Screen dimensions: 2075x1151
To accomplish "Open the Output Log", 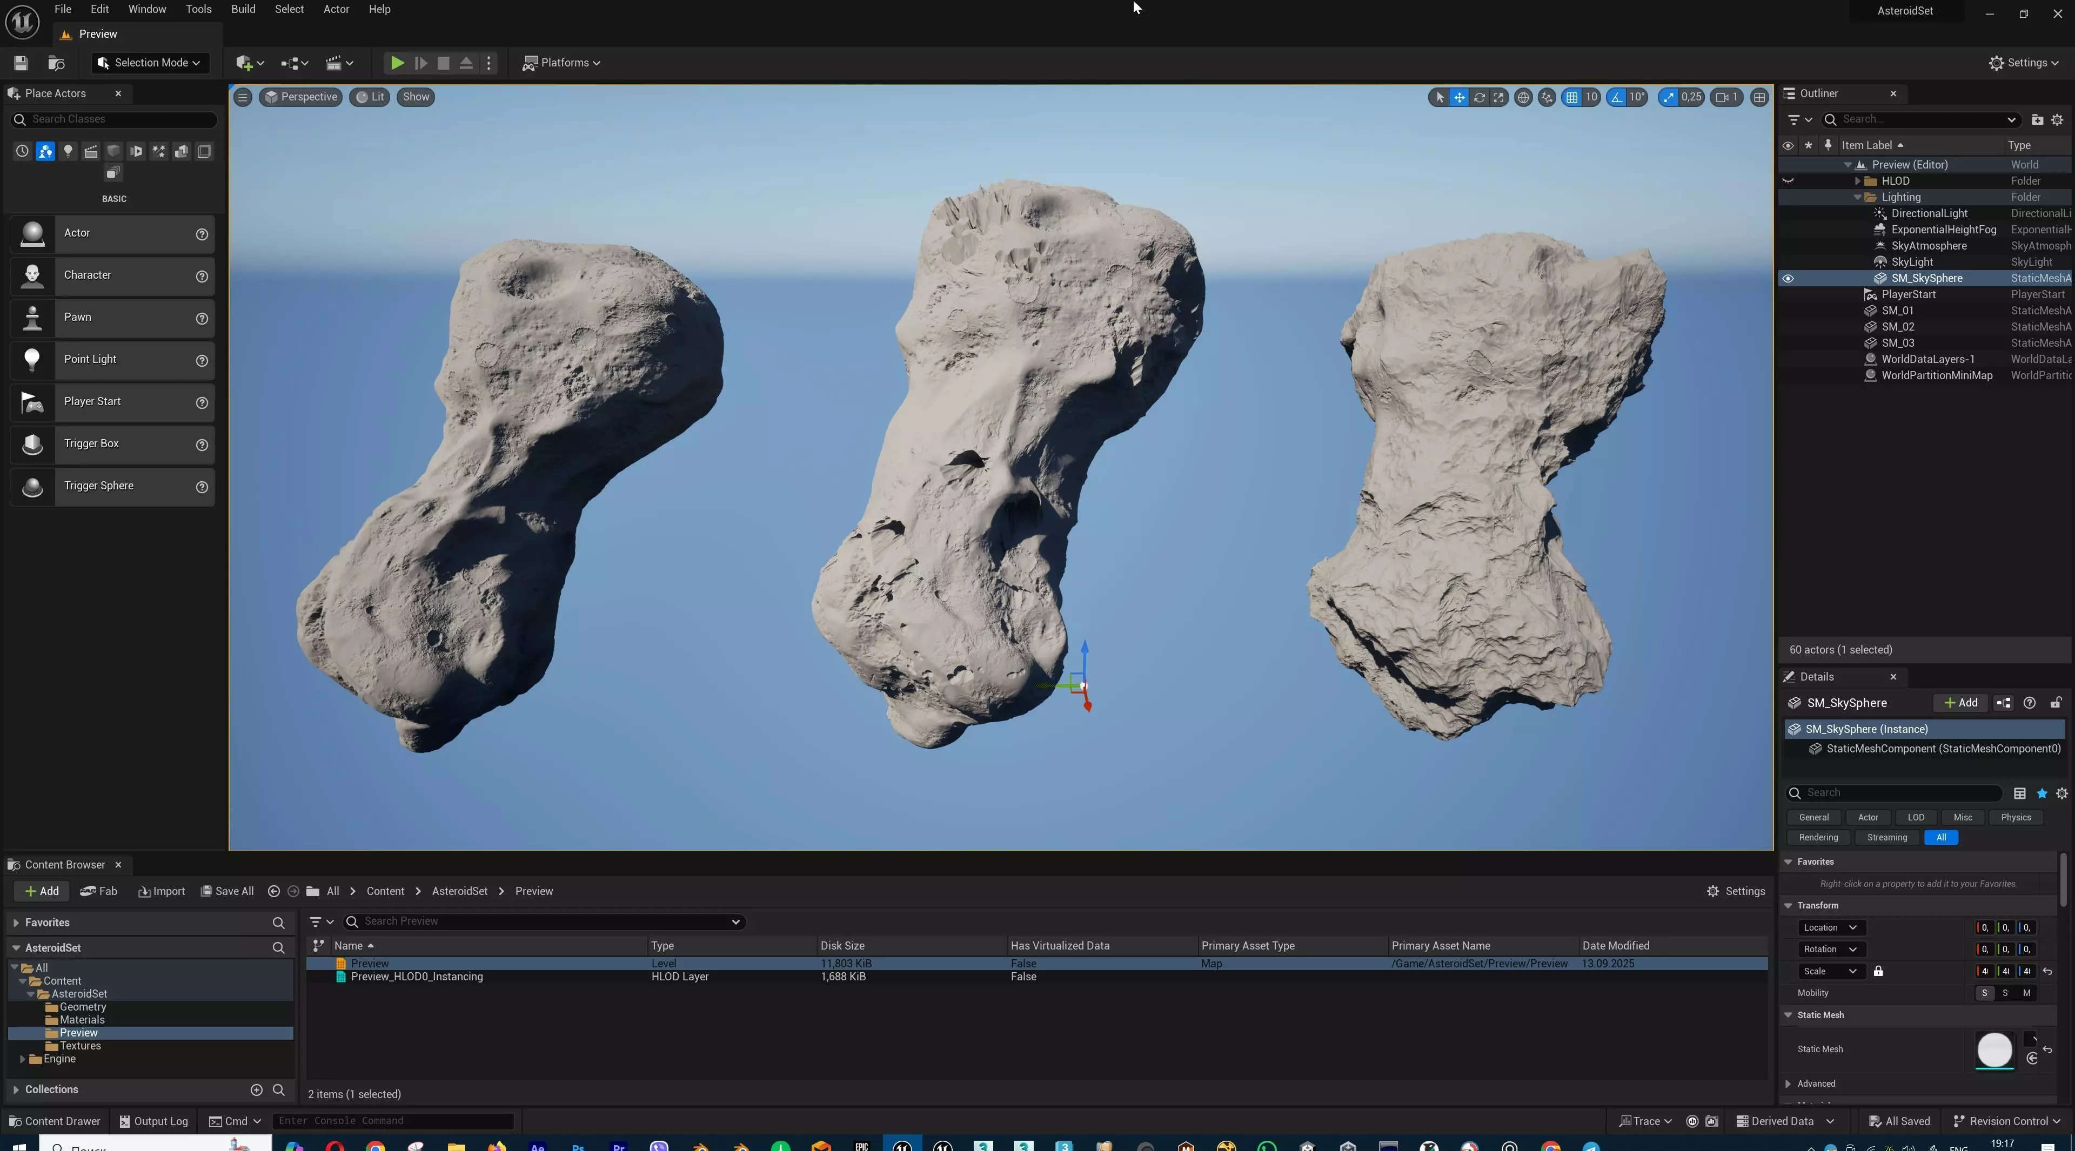I will point(153,1122).
